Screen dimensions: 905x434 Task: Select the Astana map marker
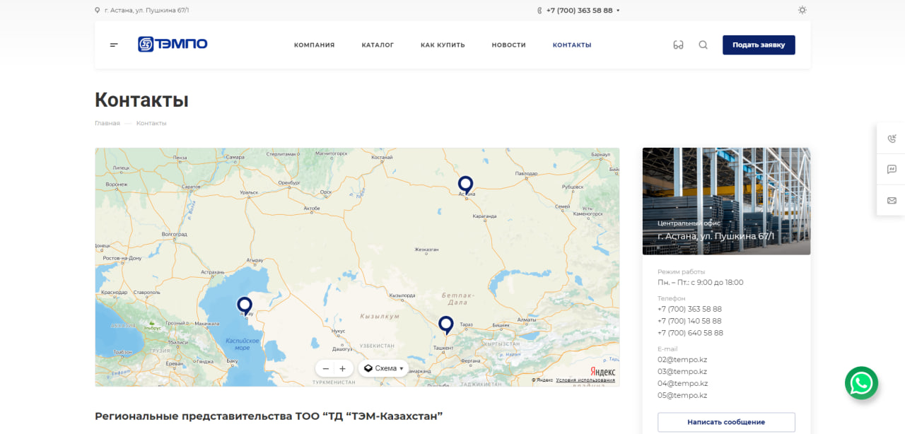[465, 185]
